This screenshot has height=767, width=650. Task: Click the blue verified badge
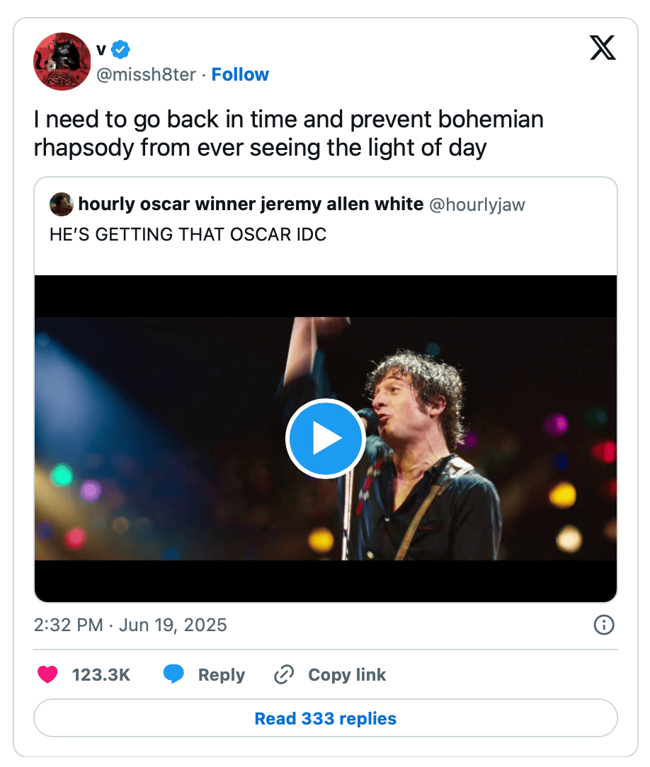pyautogui.click(x=120, y=50)
